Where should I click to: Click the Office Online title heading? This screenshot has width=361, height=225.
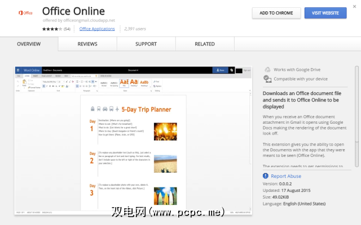tap(73, 11)
